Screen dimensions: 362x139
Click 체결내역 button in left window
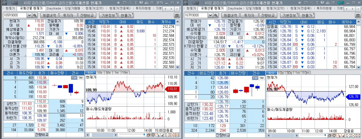pyautogui.click(x=49, y=15)
